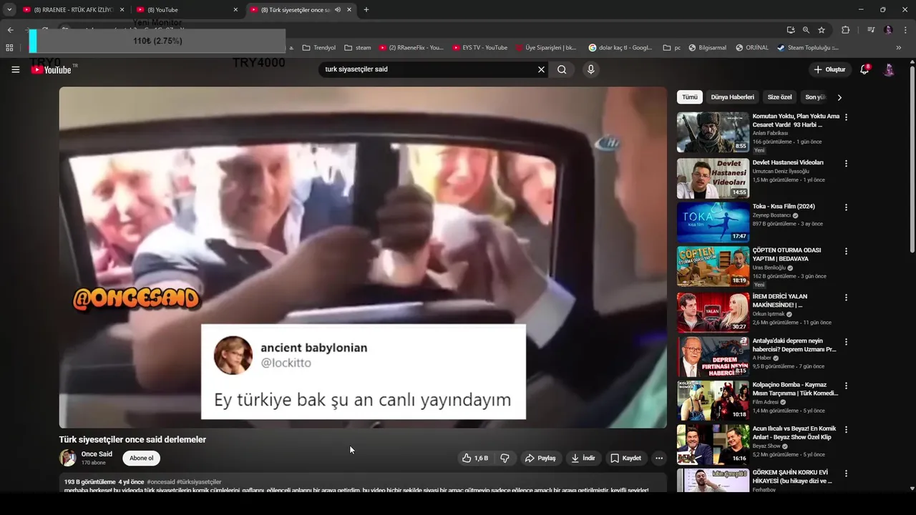Switch to RRAENEE - RTÜK AFK tab
Viewport: 916px width, 515px height.
click(73, 10)
